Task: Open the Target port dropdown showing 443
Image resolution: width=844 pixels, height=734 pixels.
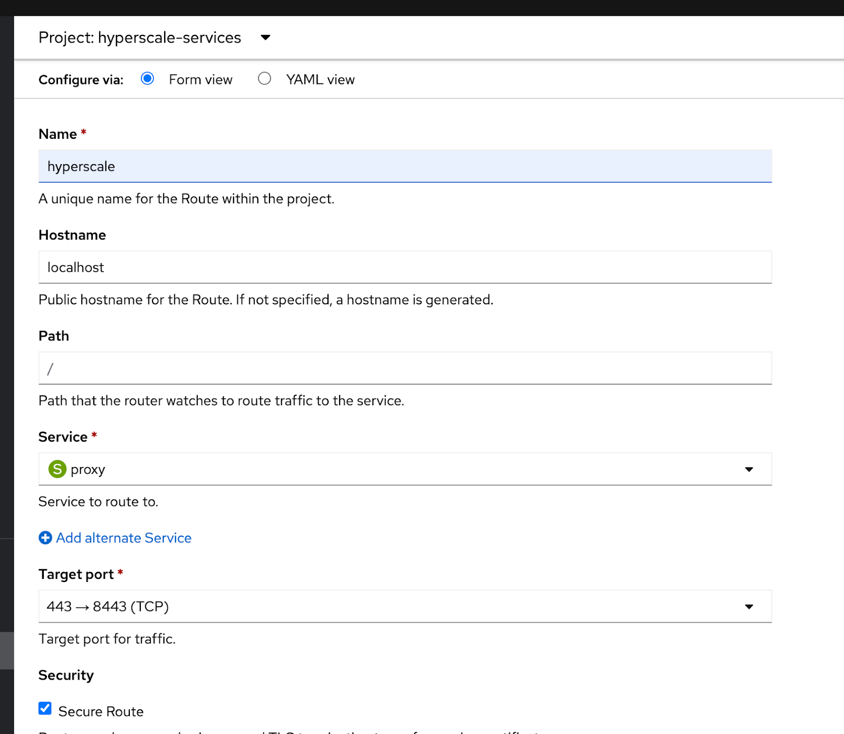Action: pyautogui.click(x=404, y=606)
